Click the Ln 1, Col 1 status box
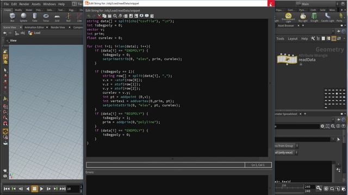This screenshot has height=195, width=348. tap(258, 165)
